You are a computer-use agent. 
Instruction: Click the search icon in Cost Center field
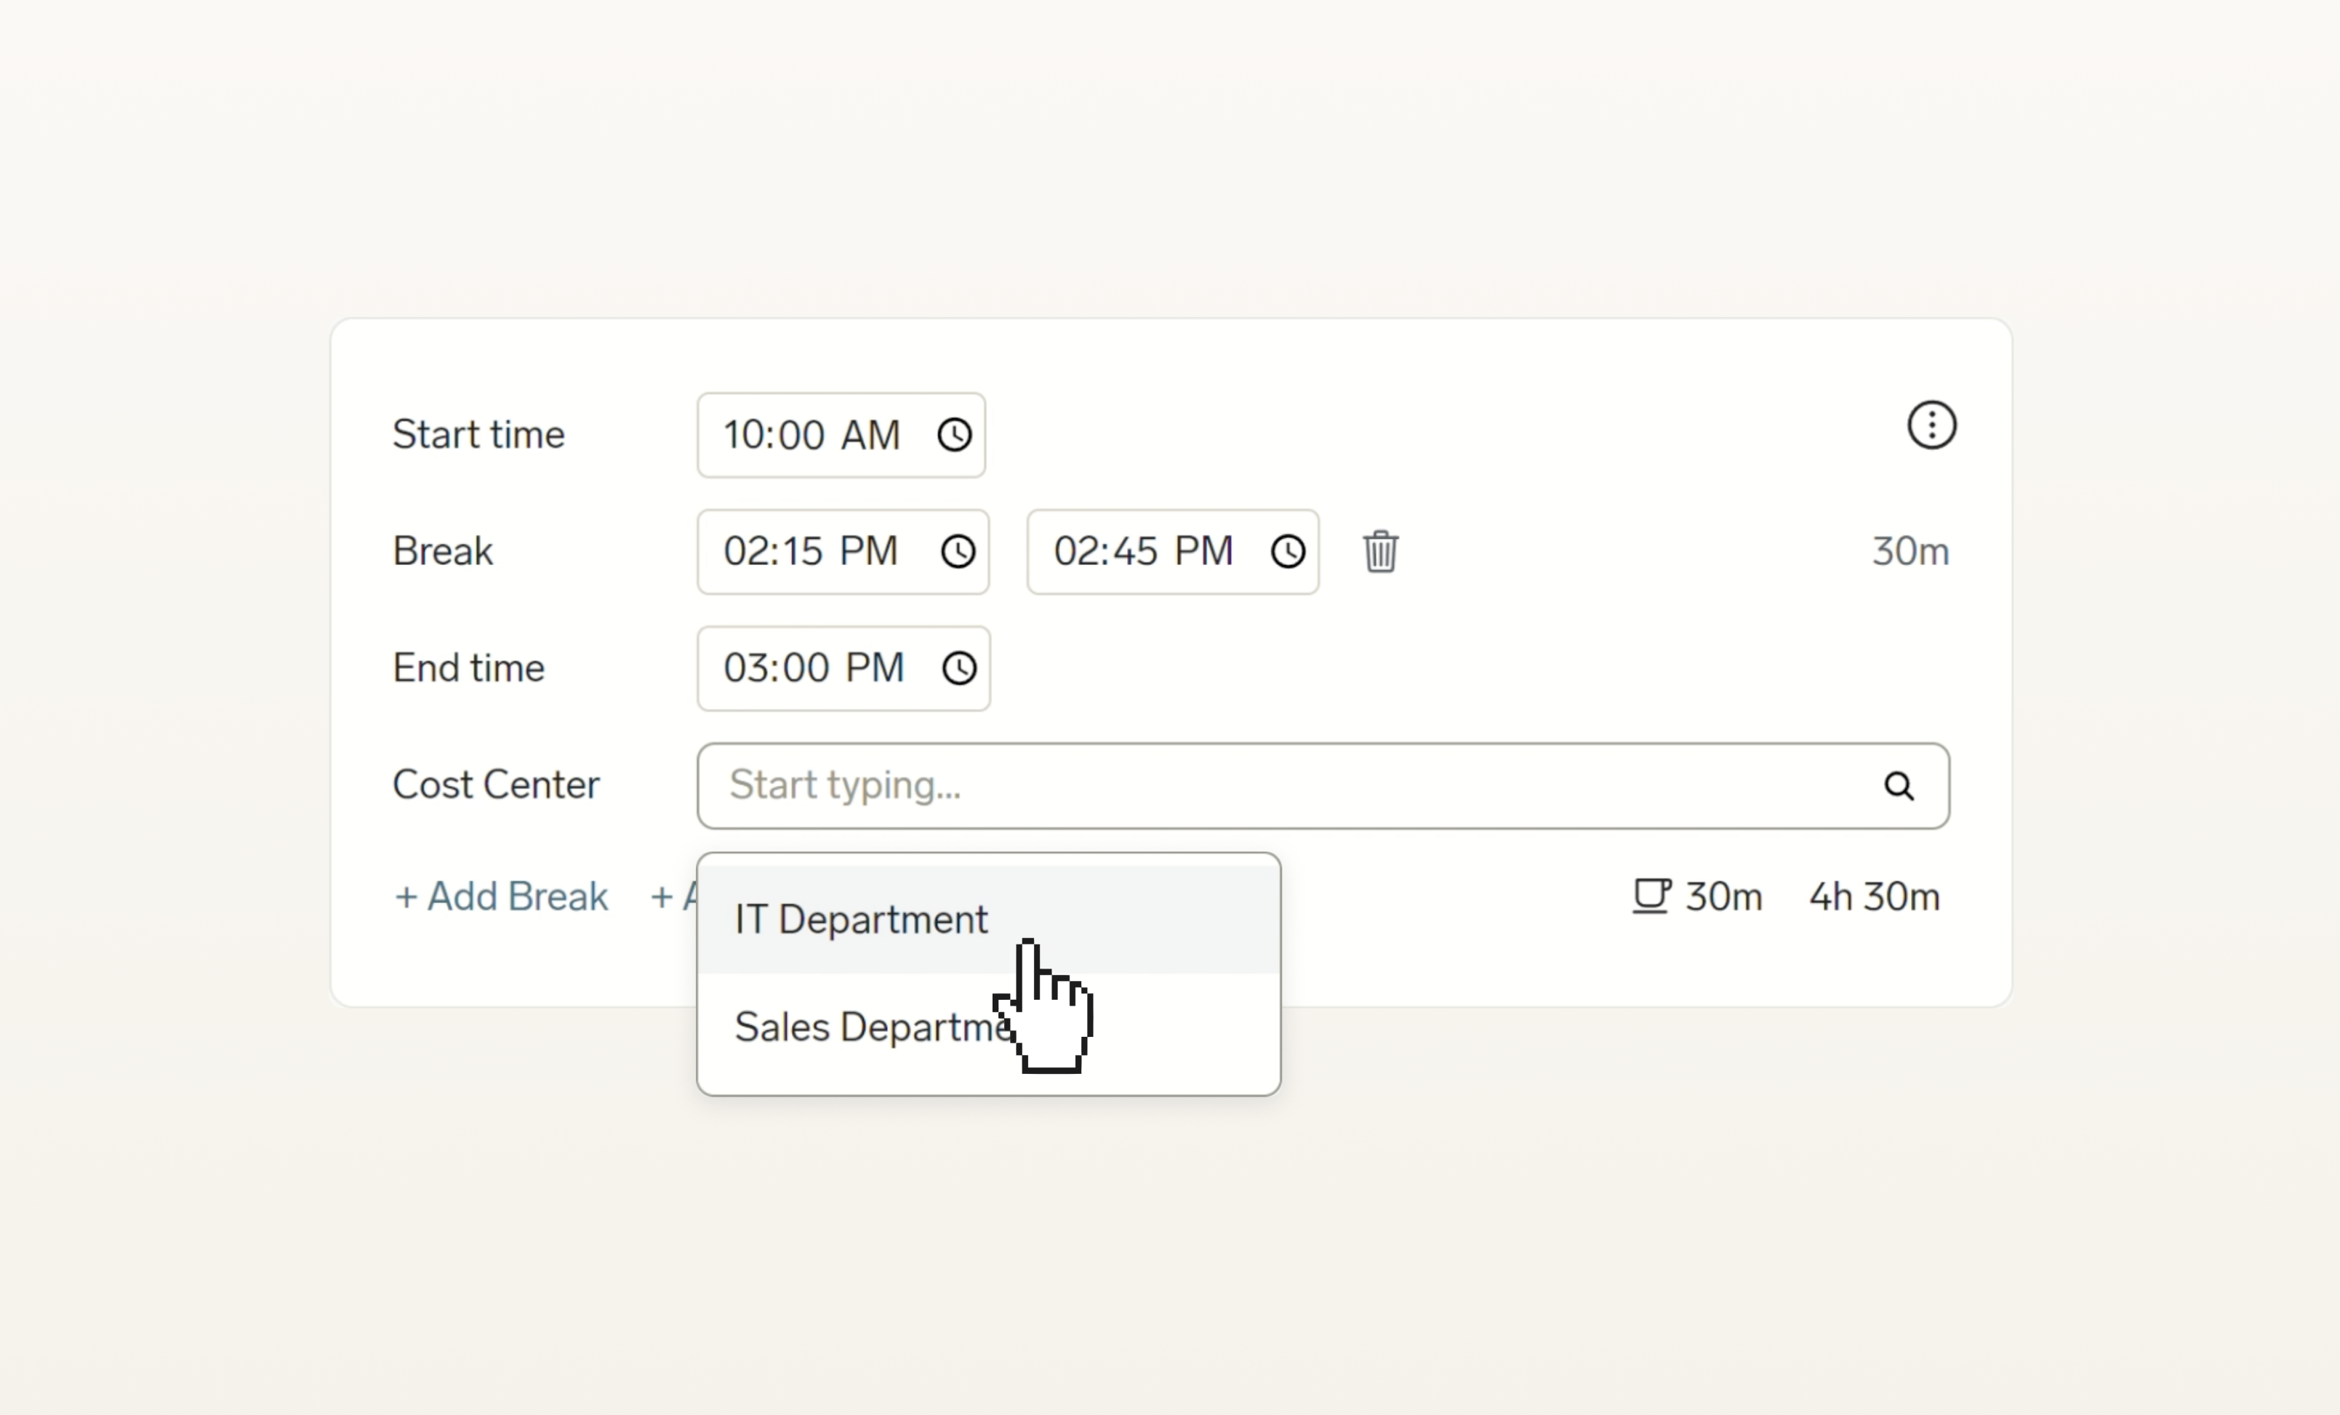coord(1899,785)
